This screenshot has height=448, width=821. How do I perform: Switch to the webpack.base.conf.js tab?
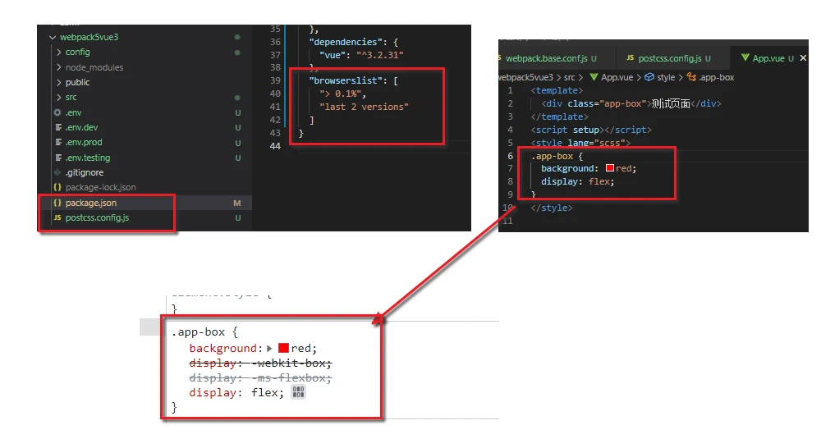[x=548, y=58]
